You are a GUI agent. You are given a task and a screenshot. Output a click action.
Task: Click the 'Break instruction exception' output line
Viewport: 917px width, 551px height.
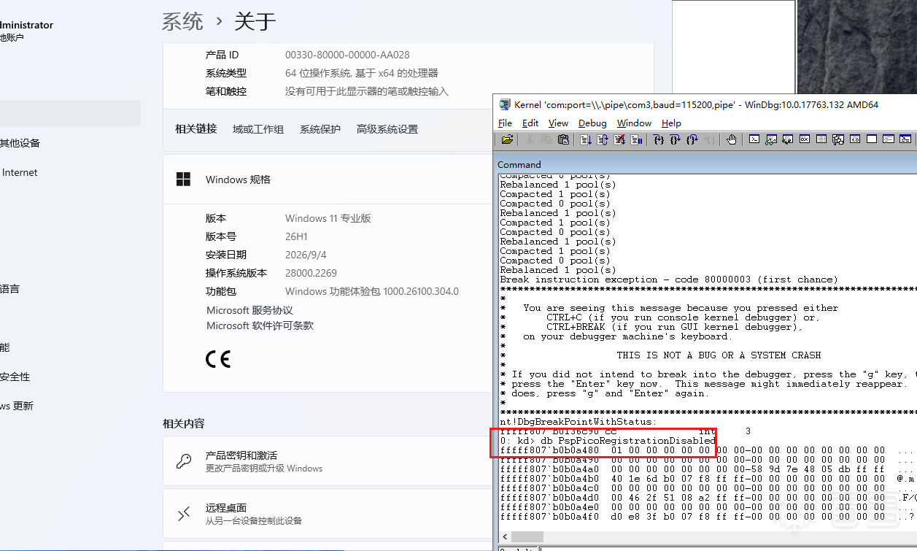tap(669, 280)
